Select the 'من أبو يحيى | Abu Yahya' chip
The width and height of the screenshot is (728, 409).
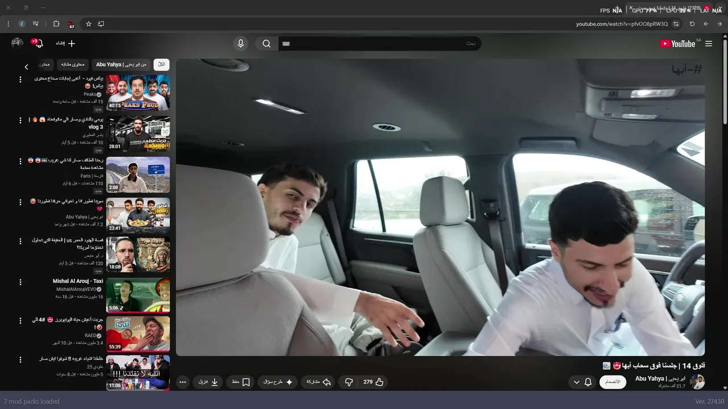[121, 65]
